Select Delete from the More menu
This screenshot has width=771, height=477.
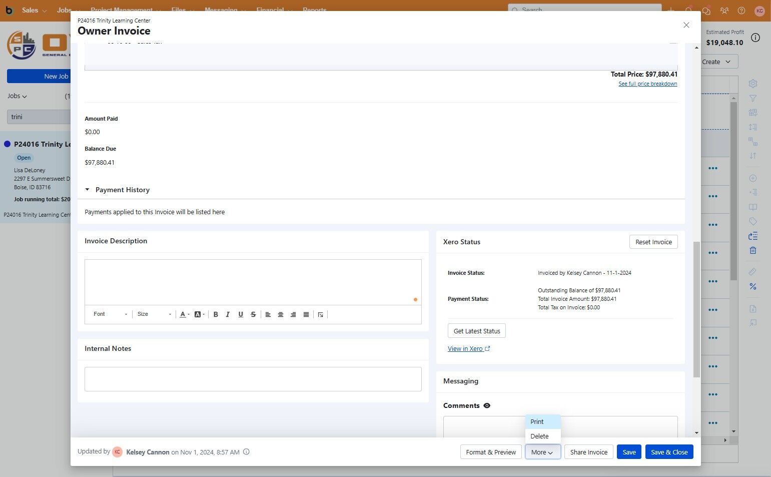coord(543,436)
